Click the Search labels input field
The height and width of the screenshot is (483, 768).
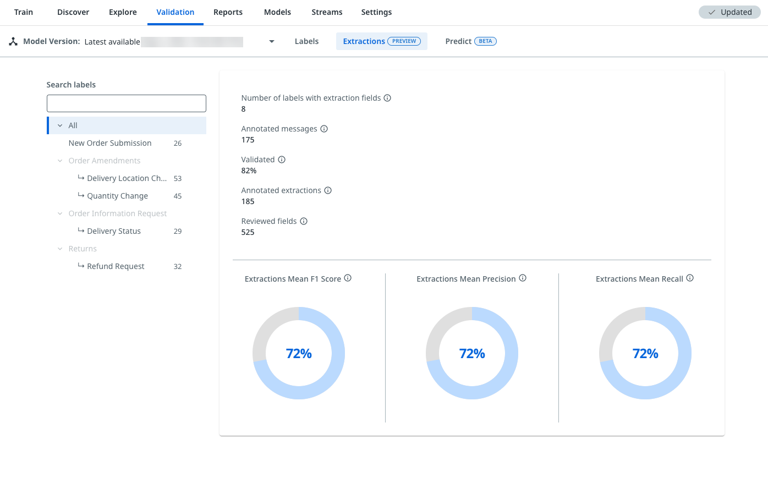click(x=126, y=103)
